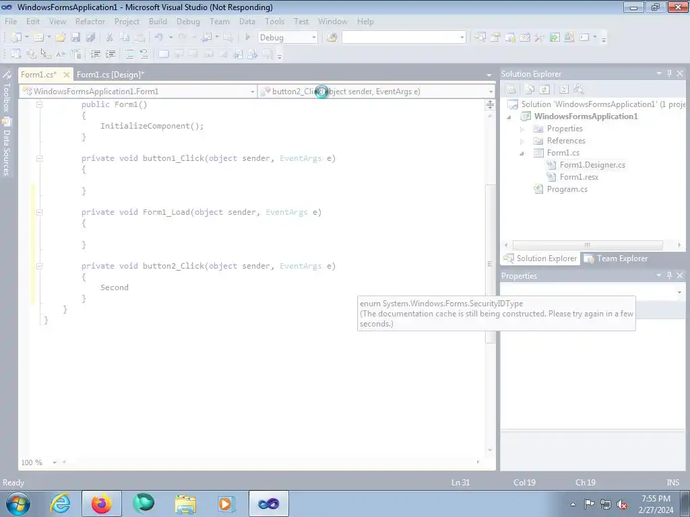Expand the References node in Solution Explorer
This screenshot has height=517, width=690.
click(522, 141)
